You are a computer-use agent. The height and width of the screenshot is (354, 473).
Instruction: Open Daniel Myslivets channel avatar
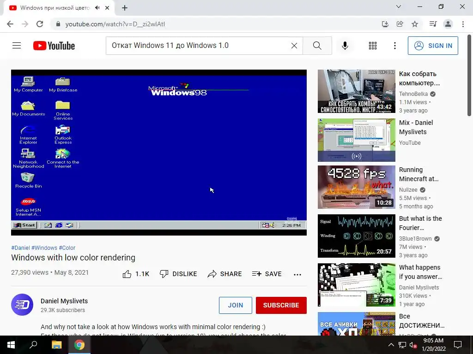[22, 305]
